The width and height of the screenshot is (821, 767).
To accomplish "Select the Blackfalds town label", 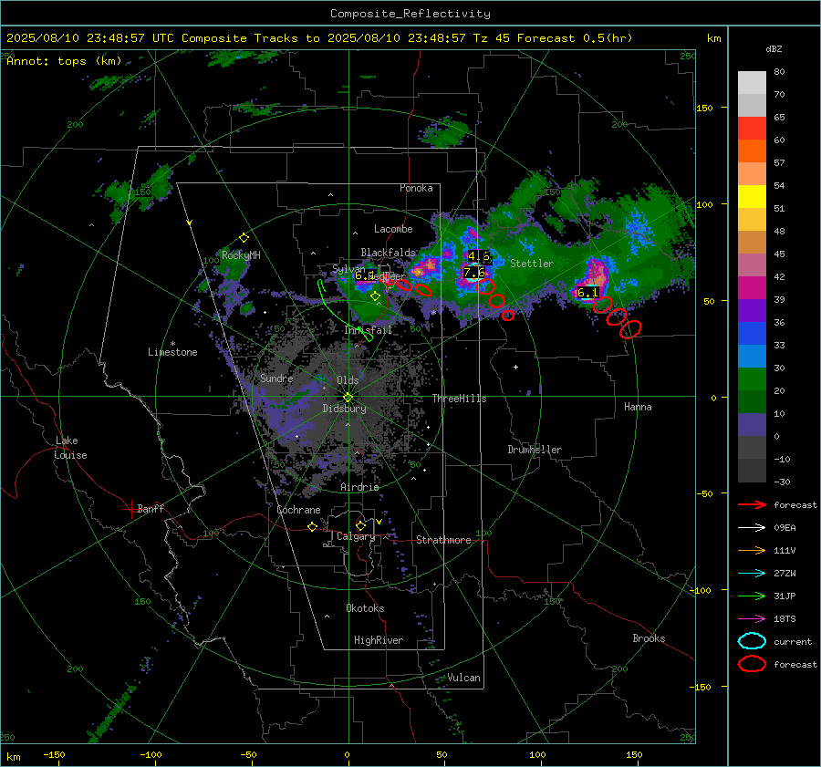I will pos(388,253).
